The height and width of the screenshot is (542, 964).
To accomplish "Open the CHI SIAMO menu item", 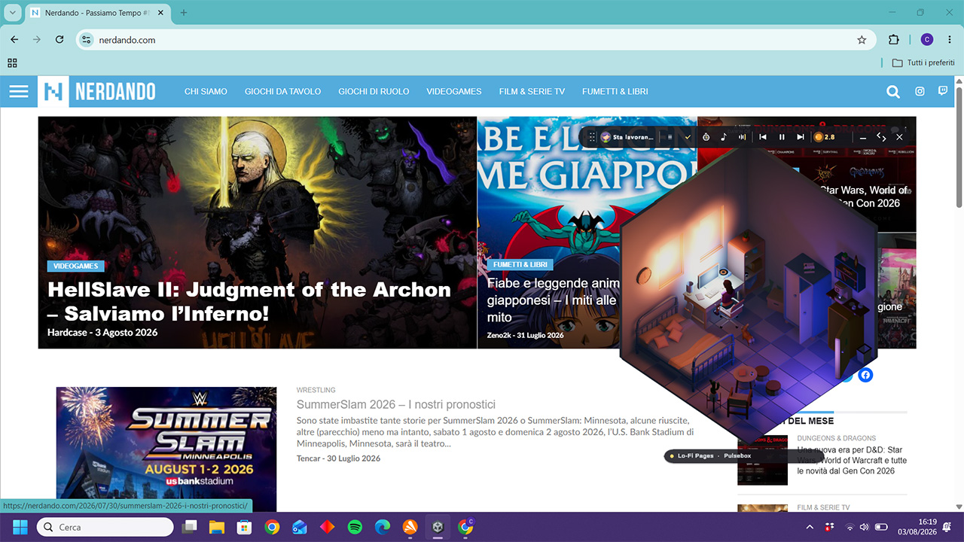I will pos(206,92).
